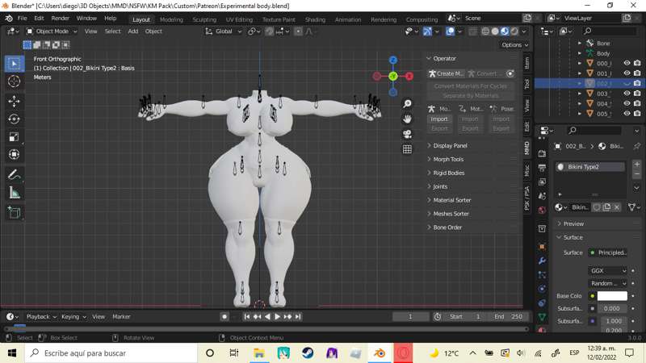This screenshot has width=646, height=363.
Task: Expand the Morph Tools section
Action: pos(448,159)
